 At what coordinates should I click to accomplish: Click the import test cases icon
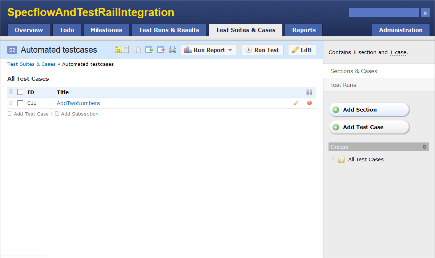[x=149, y=50]
